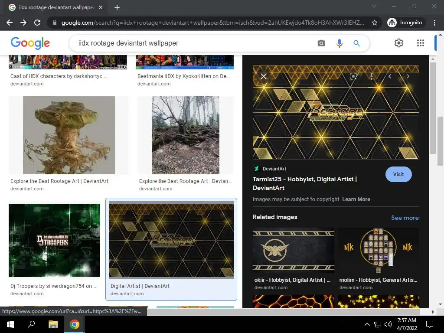This screenshot has height=333, width=444.
Task: Click the DJ Troopers green thumbnail
Action: coord(54,240)
